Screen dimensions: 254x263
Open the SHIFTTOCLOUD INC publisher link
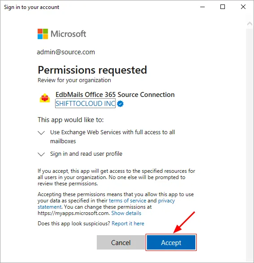point(85,104)
